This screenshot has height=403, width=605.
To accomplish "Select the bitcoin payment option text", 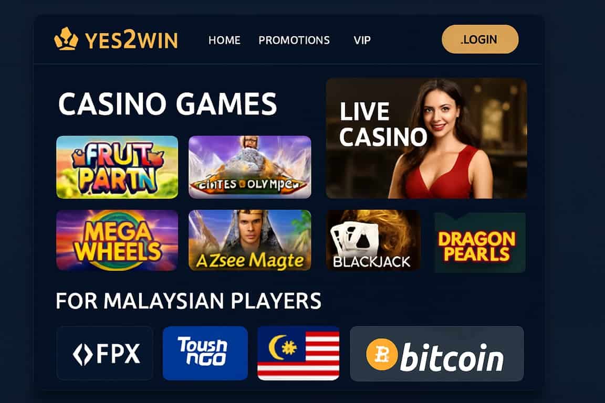I will click(452, 357).
